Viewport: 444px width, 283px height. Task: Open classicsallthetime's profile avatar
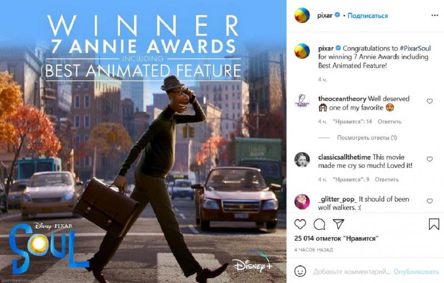coord(302,159)
